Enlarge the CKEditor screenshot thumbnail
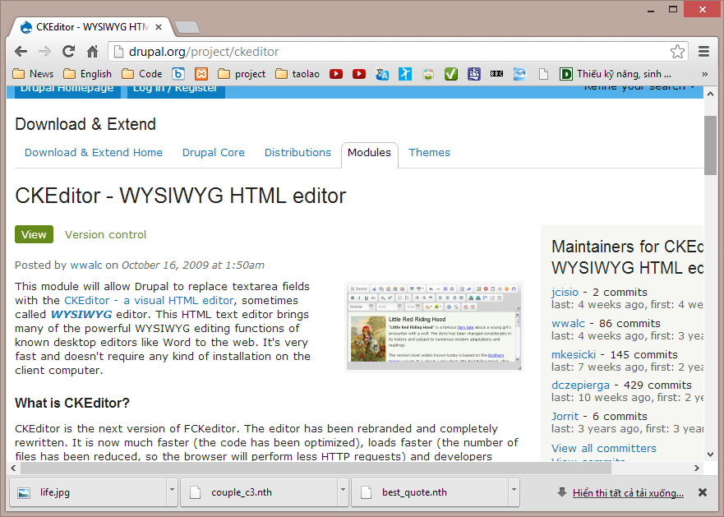 [434, 326]
